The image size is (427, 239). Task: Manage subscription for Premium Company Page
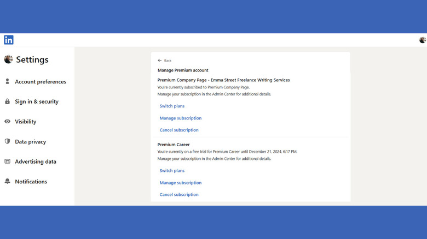point(180,118)
